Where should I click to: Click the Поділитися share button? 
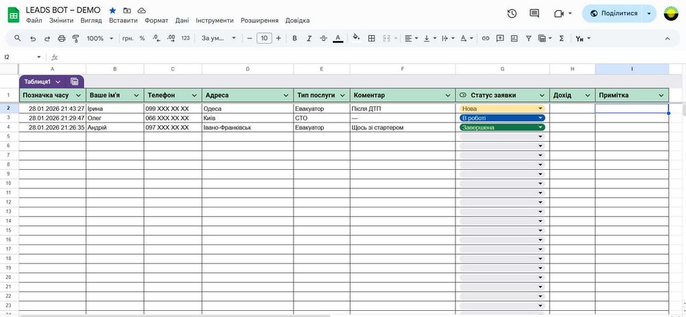(613, 14)
